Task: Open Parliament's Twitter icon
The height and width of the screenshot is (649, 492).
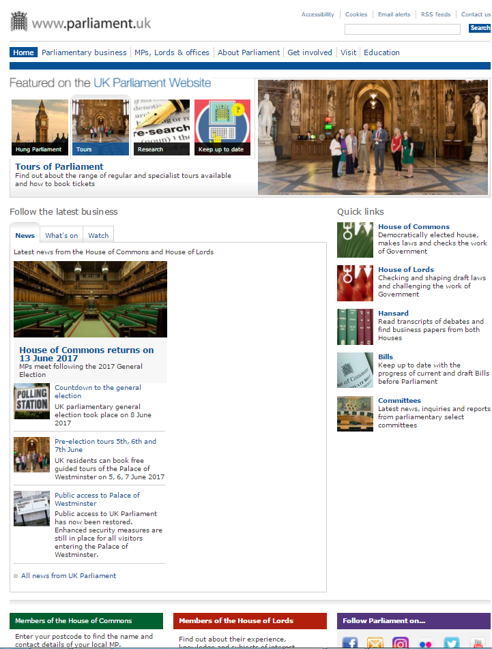Action: 452,644
